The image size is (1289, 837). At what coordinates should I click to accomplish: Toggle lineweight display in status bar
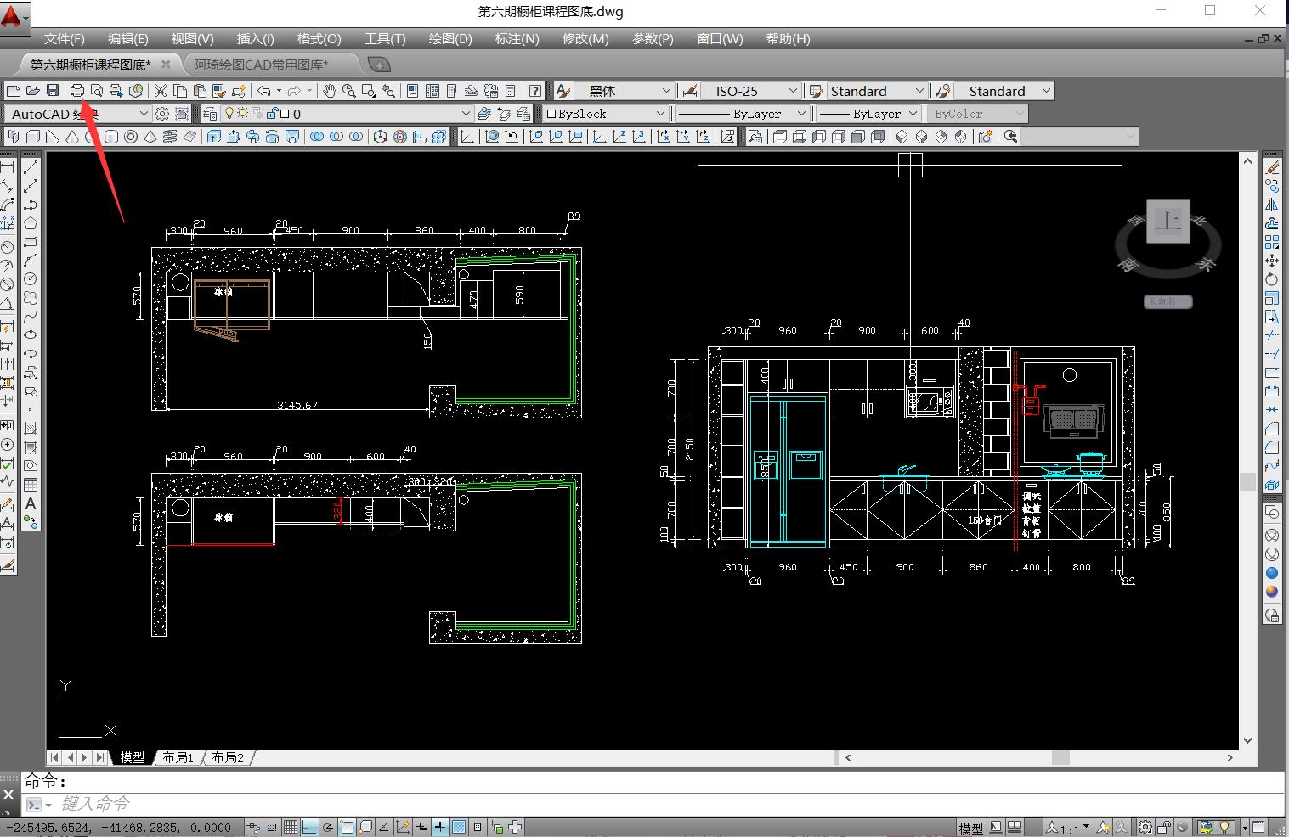(x=440, y=828)
